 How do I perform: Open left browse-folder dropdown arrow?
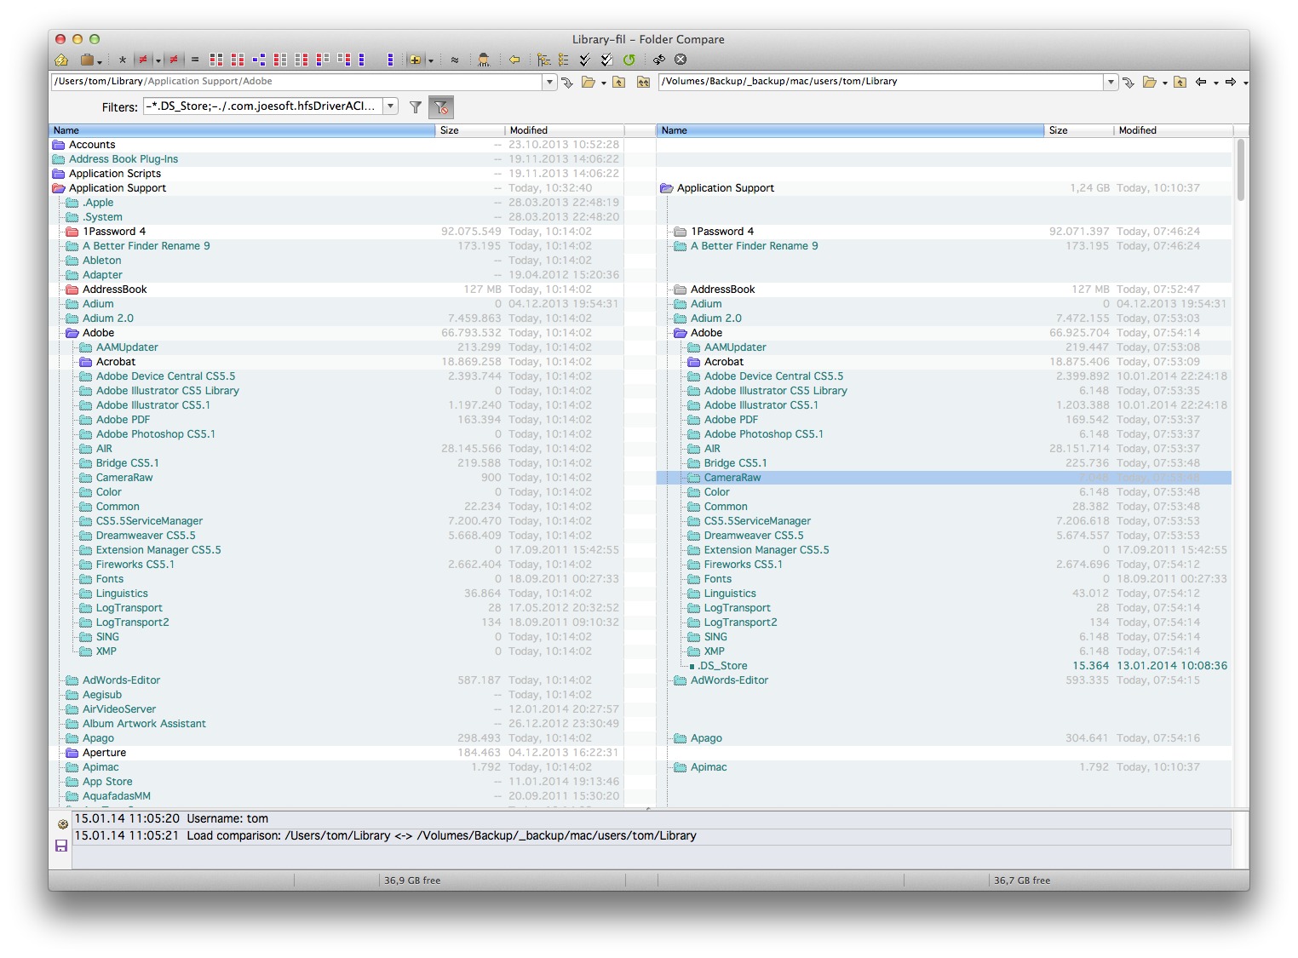coord(604,83)
